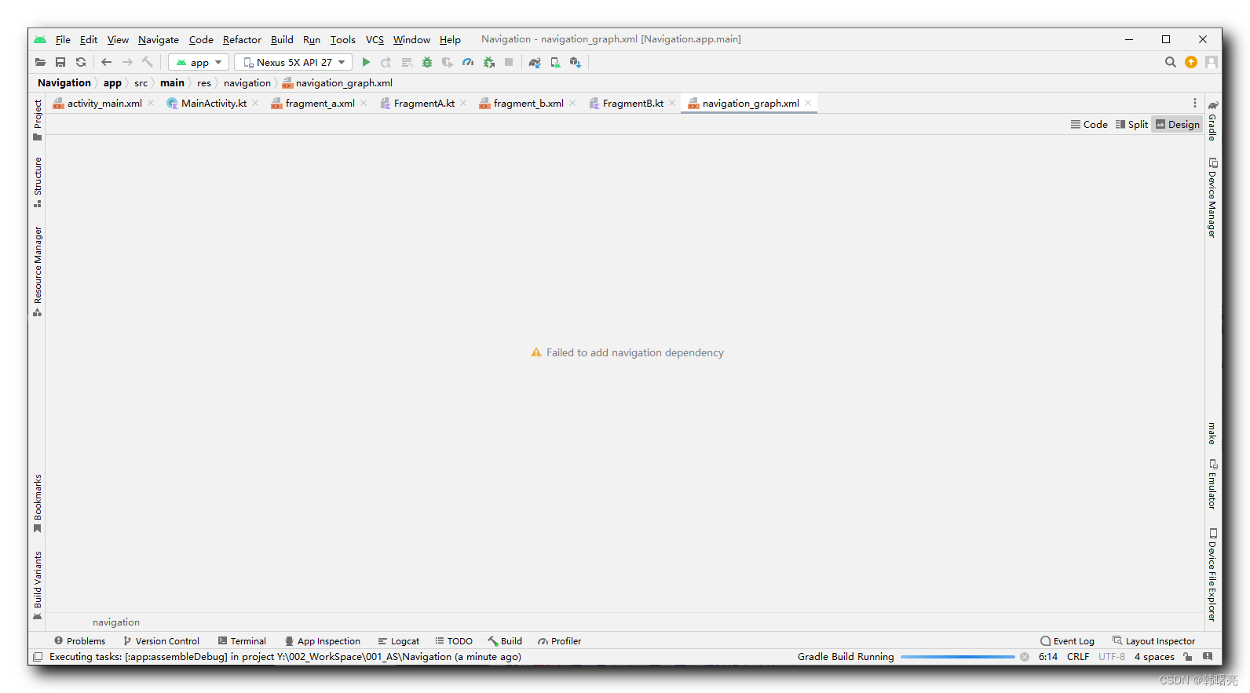Click the 'res' breadcrumb segment

tap(204, 82)
